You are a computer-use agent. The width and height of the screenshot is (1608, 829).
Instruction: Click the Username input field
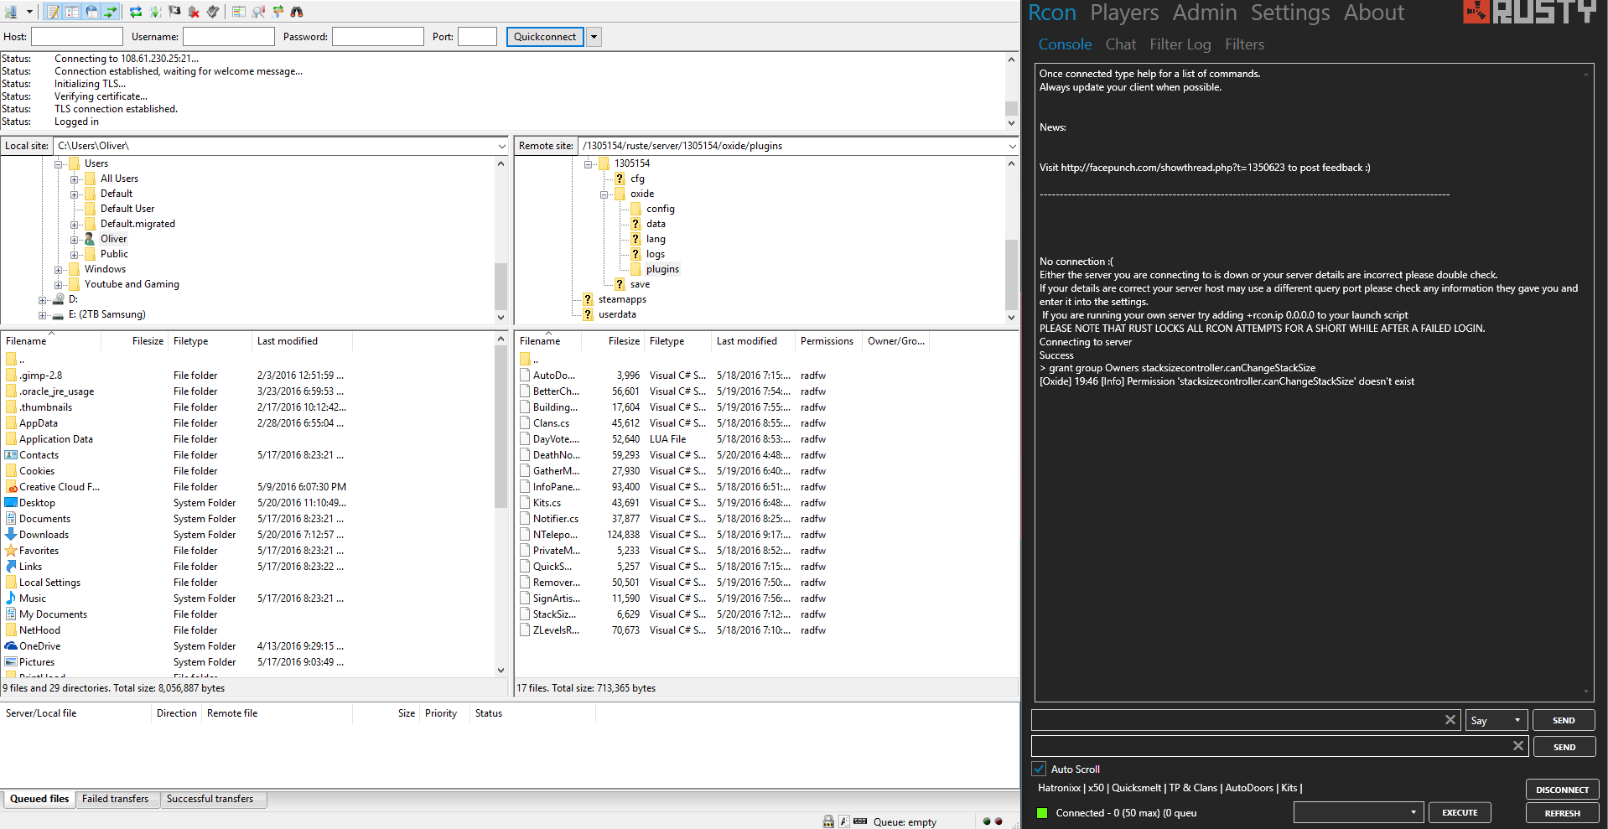point(229,37)
